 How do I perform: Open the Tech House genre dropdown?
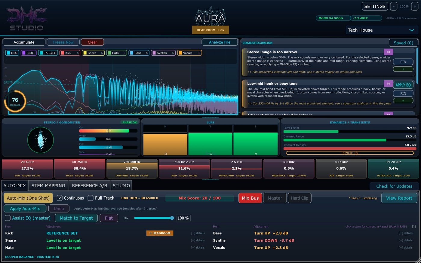coord(382,30)
